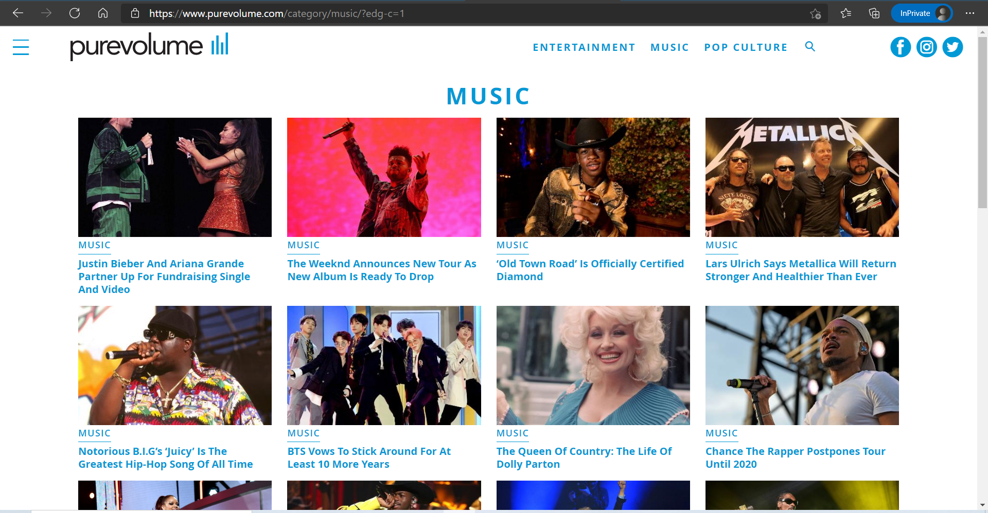The height and width of the screenshot is (513, 988).
Task: Open the Favorites list icon
Action: pyautogui.click(x=846, y=13)
